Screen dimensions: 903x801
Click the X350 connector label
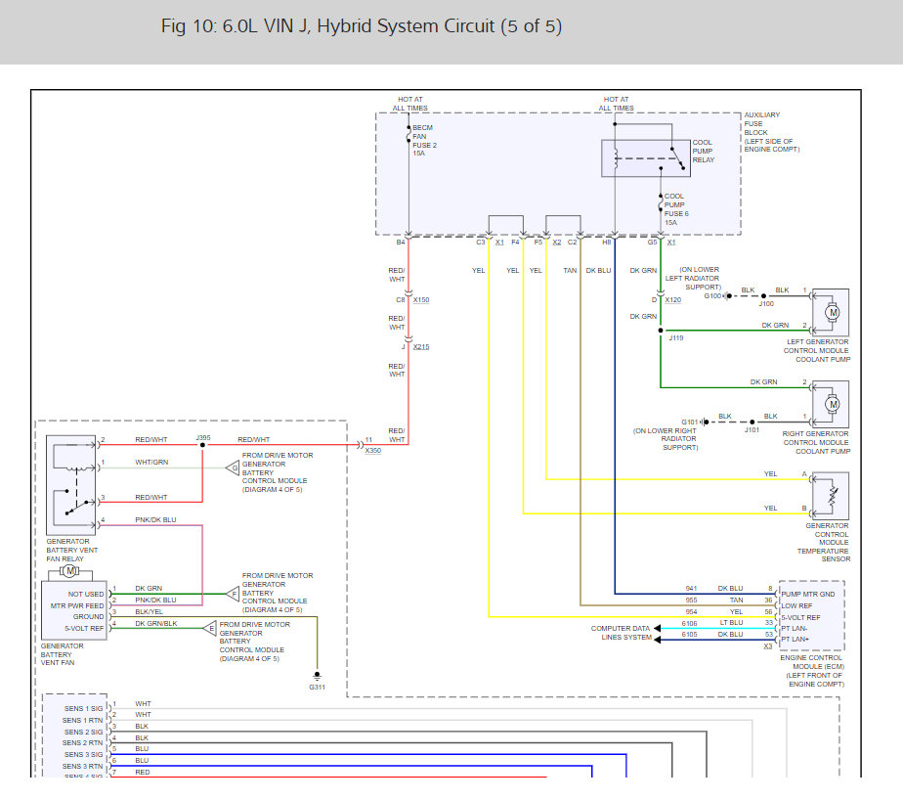point(372,451)
